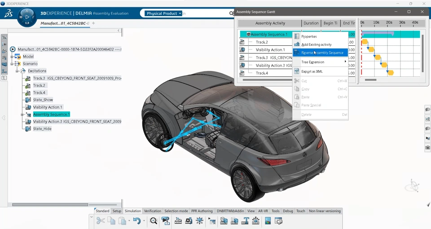Expand the Model tree node
The height and width of the screenshot is (229, 431).
click(x=12, y=57)
